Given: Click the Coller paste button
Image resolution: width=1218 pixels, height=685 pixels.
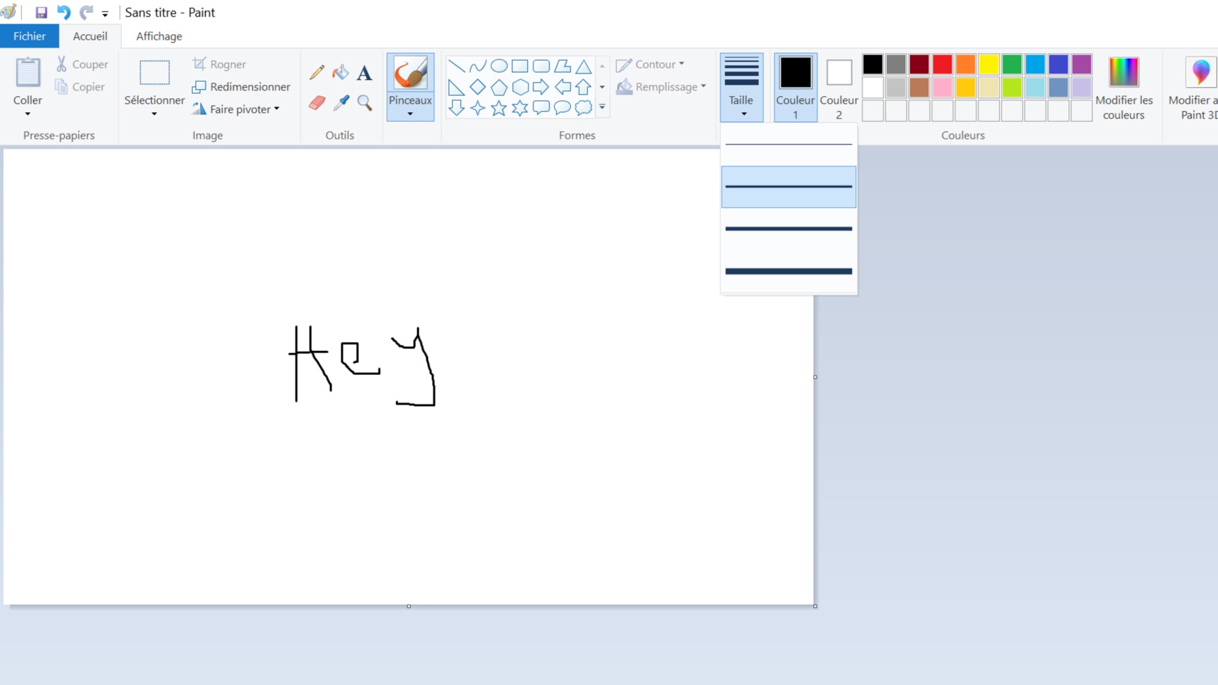Looking at the screenshot, I should (28, 81).
